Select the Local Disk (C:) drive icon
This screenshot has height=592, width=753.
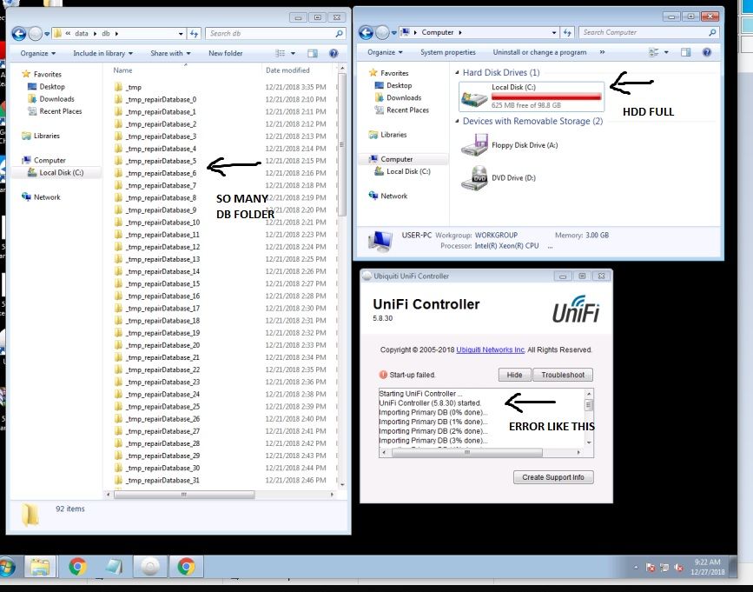tap(475, 96)
